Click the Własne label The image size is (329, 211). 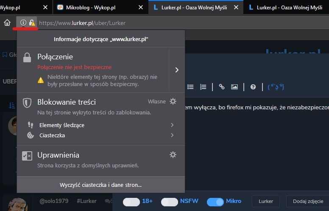(x=157, y=102)
